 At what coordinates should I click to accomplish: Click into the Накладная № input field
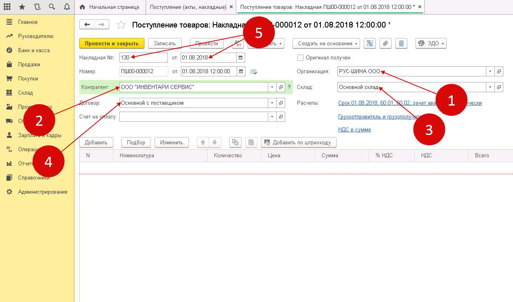[x=143, y=58]
